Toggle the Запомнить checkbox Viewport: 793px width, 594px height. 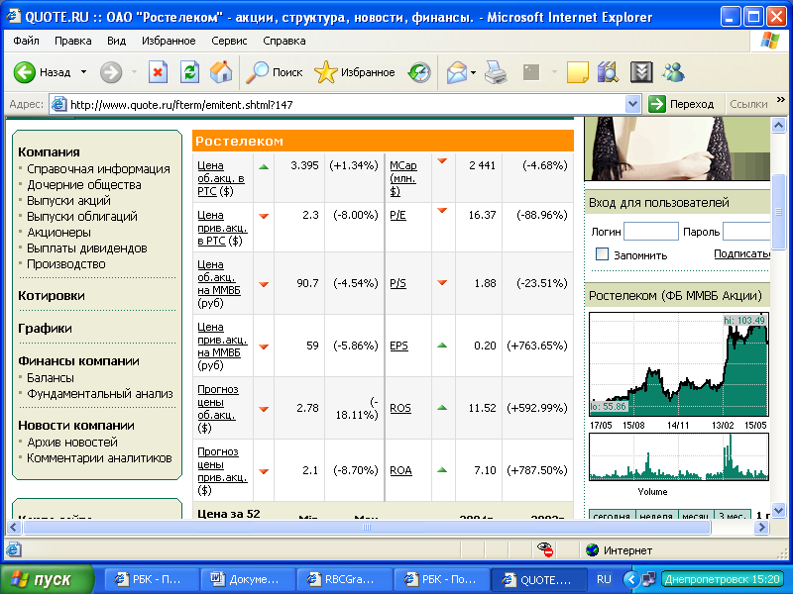point(602,254)
